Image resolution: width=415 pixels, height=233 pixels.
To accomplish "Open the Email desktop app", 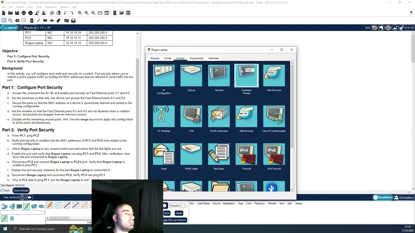I will tap(164, 154).
